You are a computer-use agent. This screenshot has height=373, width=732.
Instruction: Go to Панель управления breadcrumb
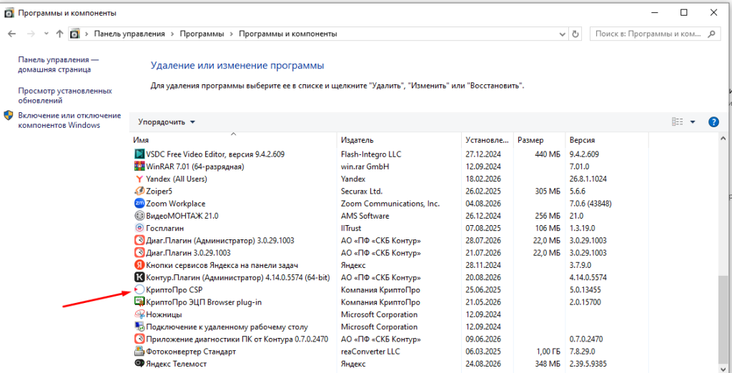pyautogui.click(x=130, y=34)
